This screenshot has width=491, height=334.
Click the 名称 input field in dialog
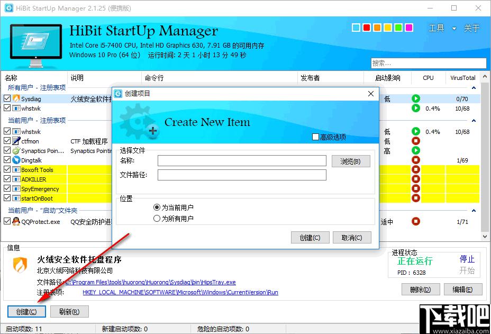pos(242,161)
